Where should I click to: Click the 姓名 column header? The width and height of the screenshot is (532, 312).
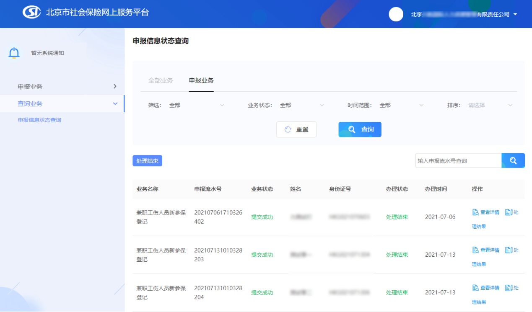(x=296, y=189)
